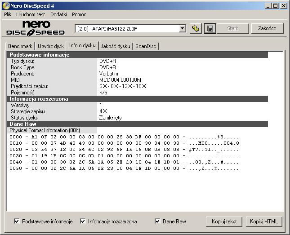Click the Verbatim producer value

pos(108,74)
